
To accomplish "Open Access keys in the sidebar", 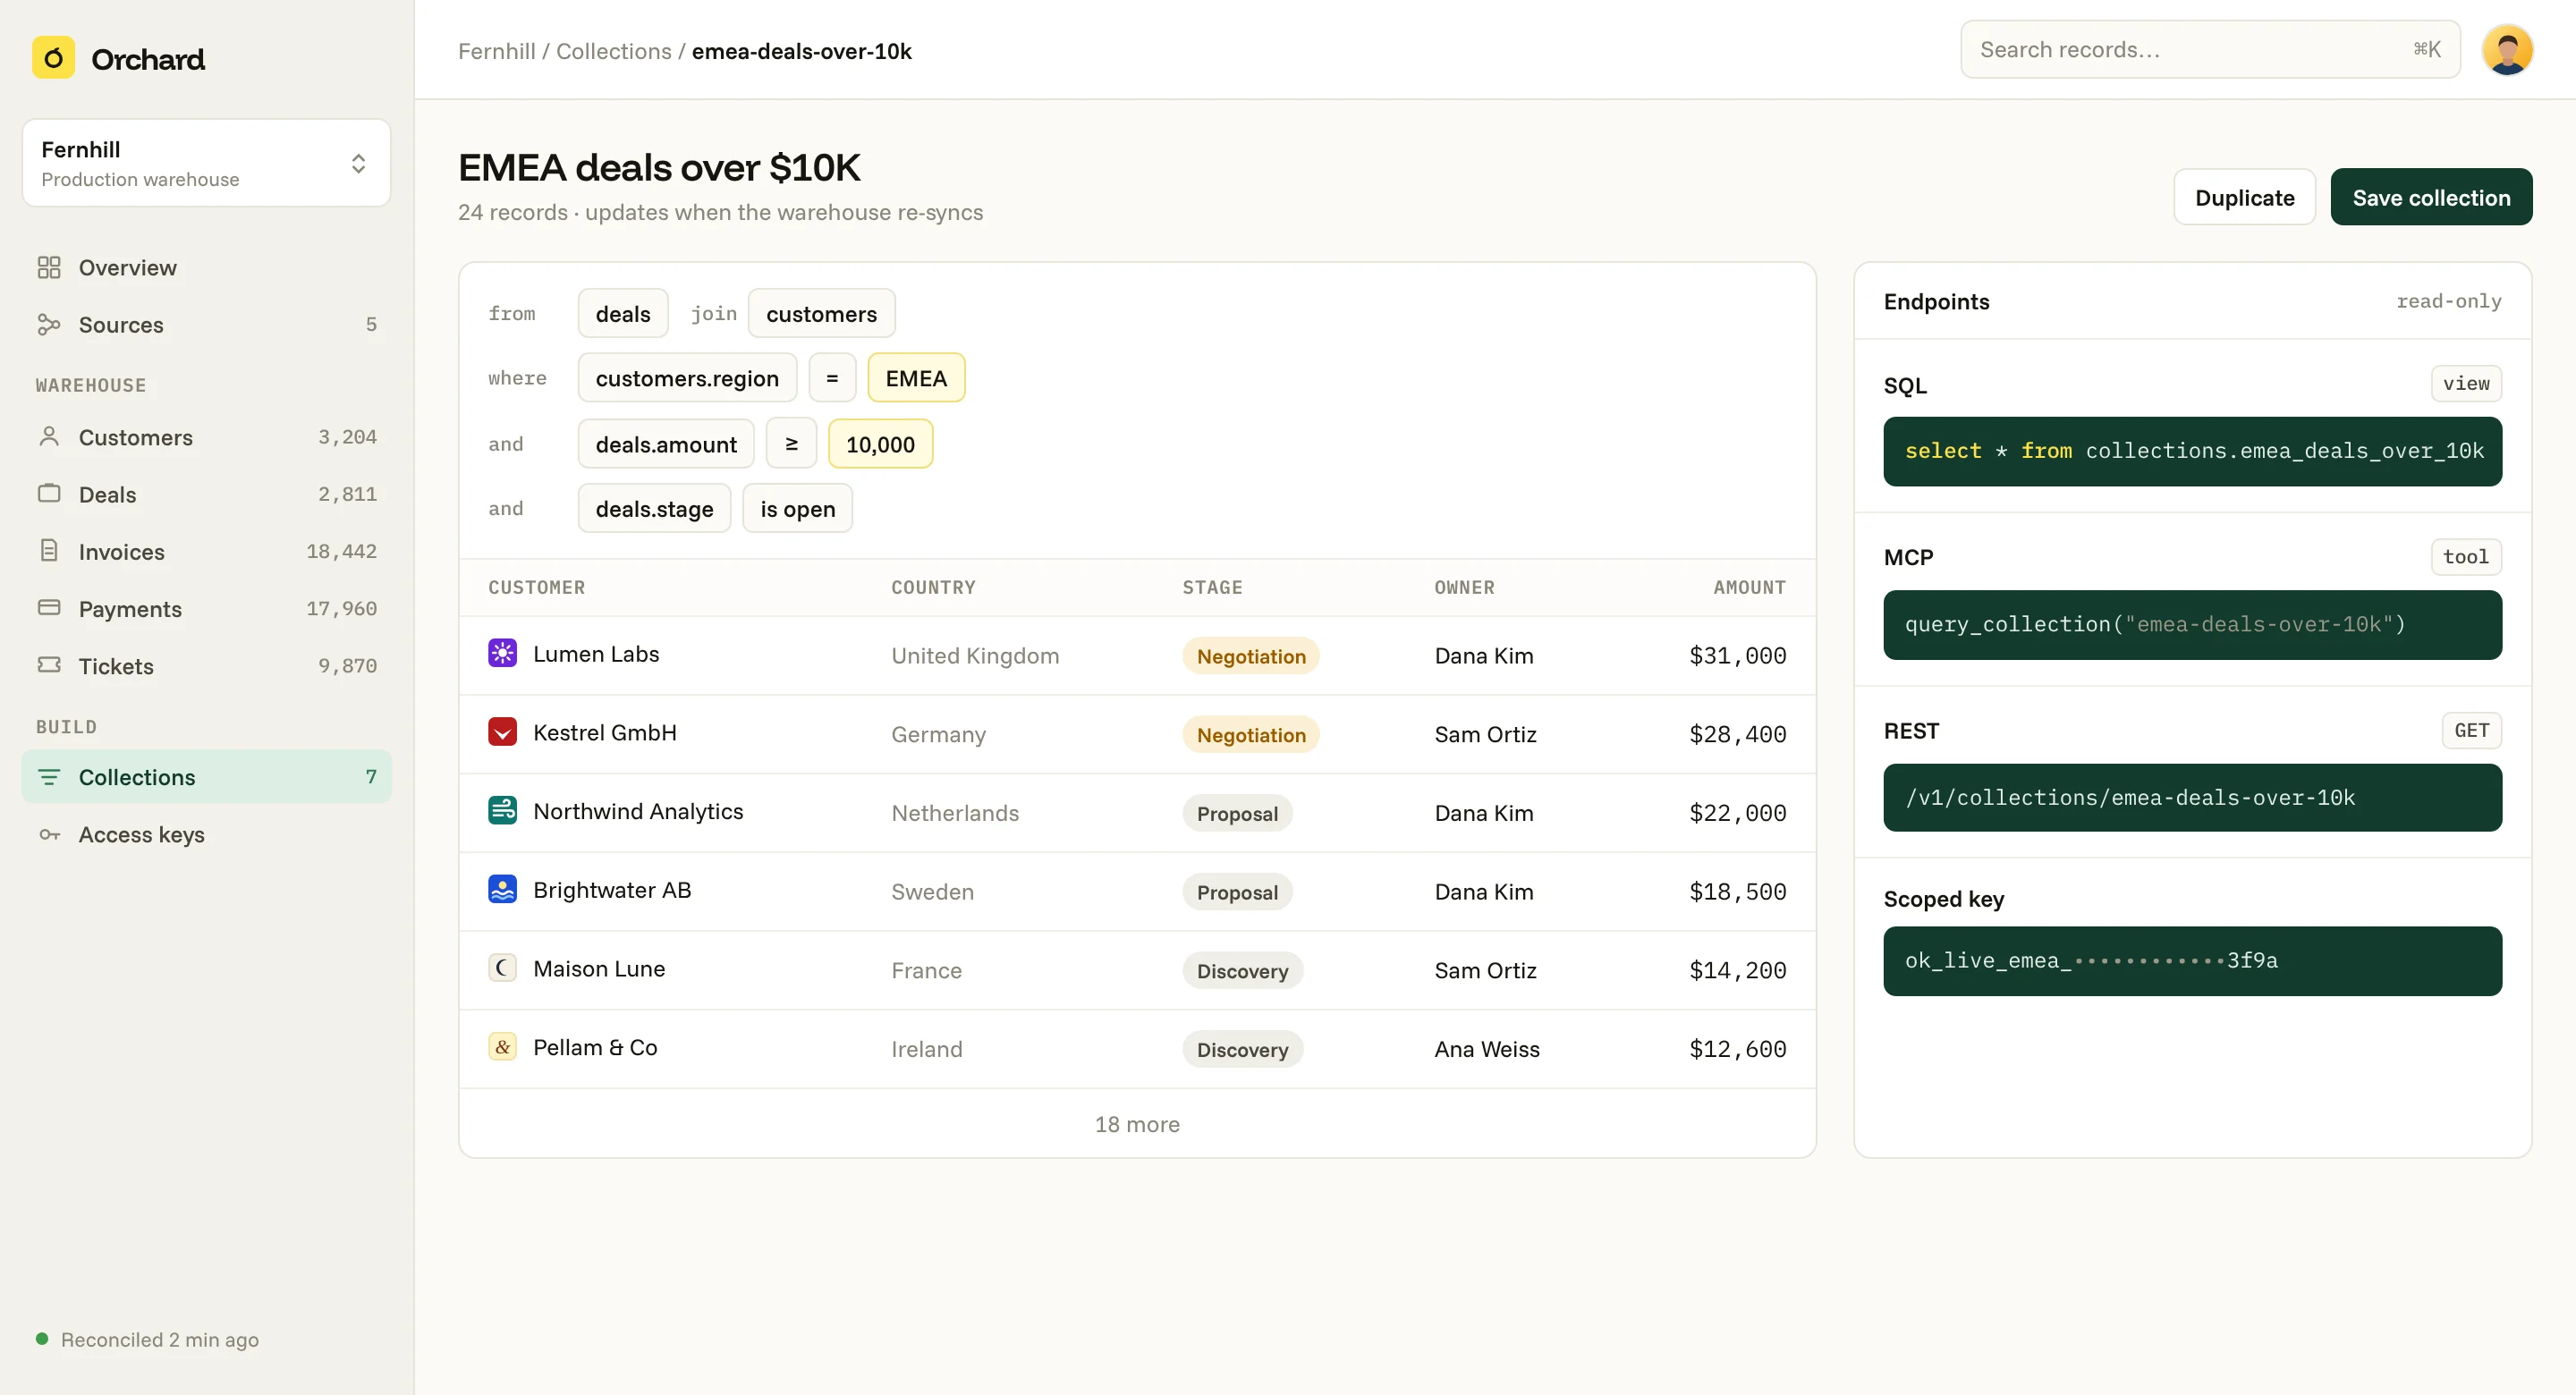I will [x=206, y=834].
